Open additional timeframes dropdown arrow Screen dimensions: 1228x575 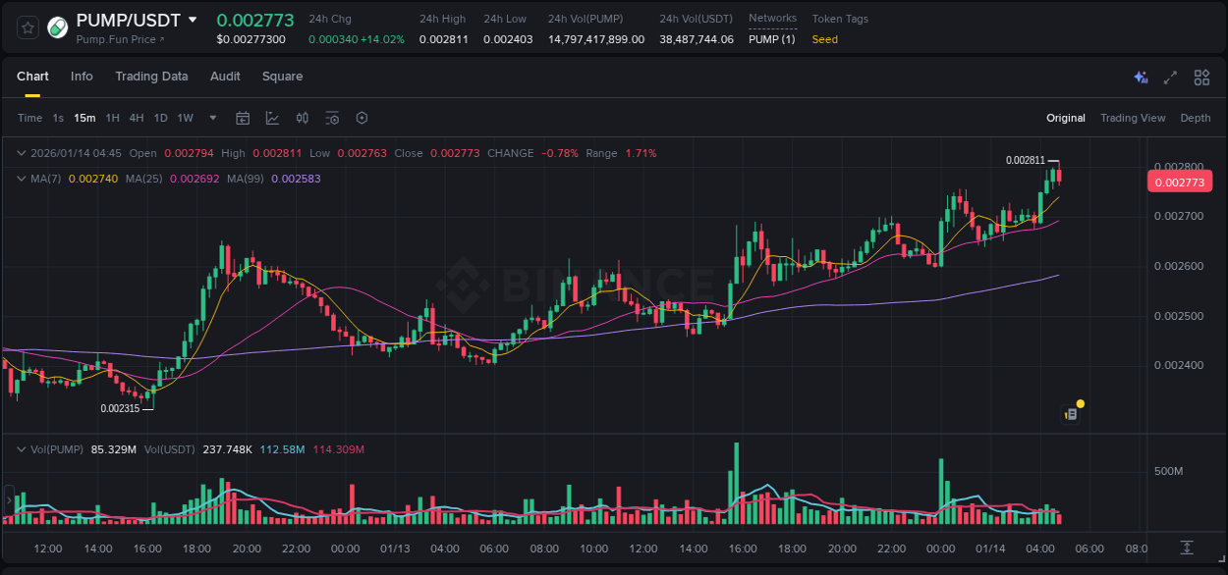211,117
